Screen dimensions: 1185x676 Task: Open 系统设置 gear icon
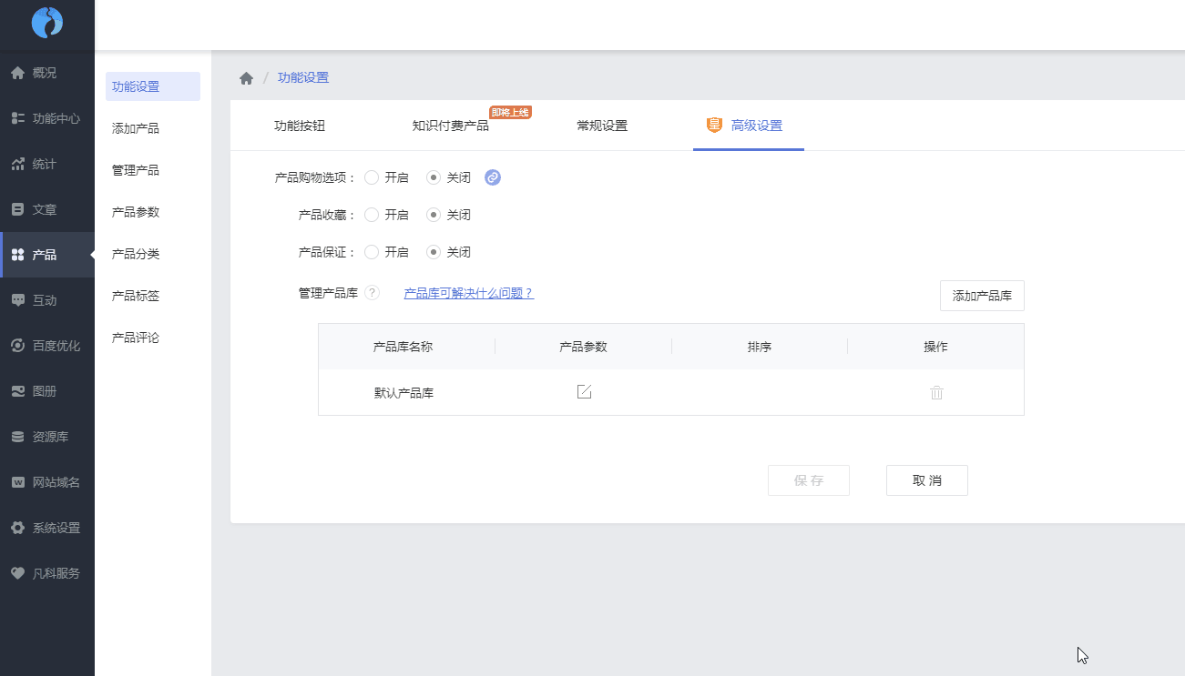(x=17, y=528)
